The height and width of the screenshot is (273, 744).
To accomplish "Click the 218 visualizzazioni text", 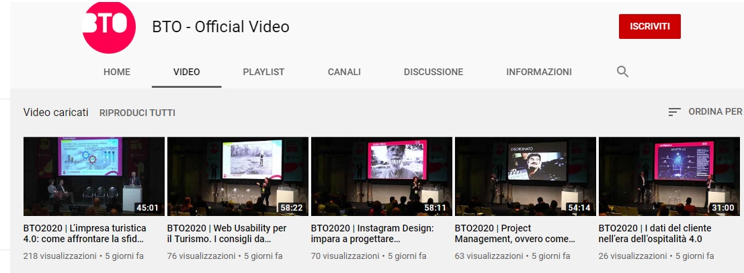I will (x=60, y=256).
